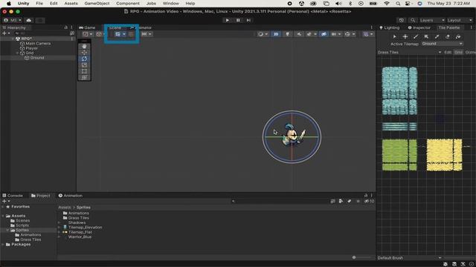Image resolution: width=476 pixels, height=267 pixels.
Task: Switch to the Inspector tab
Action: tap(419, 27)
